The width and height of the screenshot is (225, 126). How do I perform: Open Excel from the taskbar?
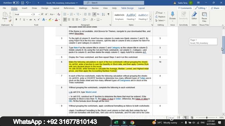pyautogui.click(x=116, y=122)
